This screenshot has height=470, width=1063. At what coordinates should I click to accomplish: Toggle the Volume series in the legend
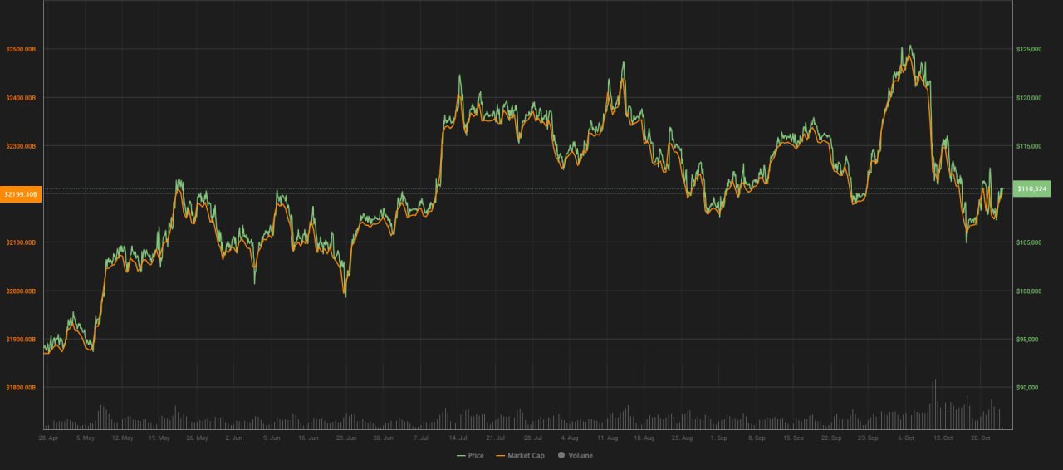[575, 455]
